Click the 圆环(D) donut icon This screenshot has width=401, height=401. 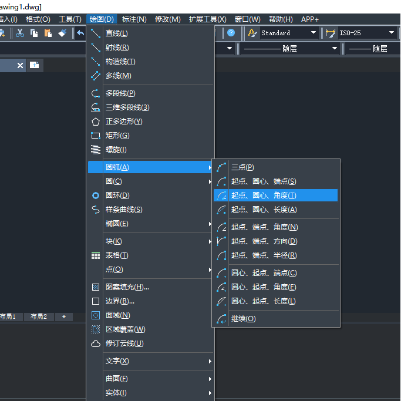point(96,196)
